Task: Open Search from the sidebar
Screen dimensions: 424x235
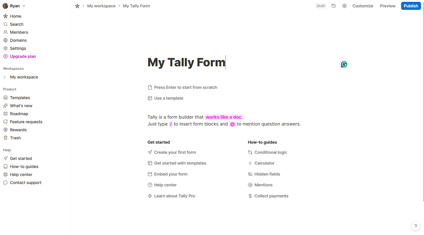Action: pos(16,24)
